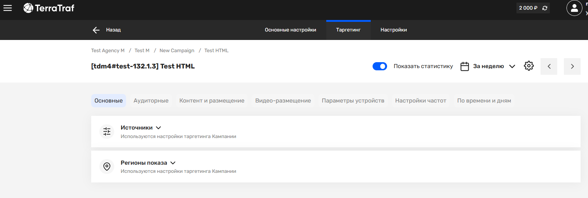Viewport: 588px width, 198px height.
Task: Open the Настройки tab
Action: pos(394,30)
